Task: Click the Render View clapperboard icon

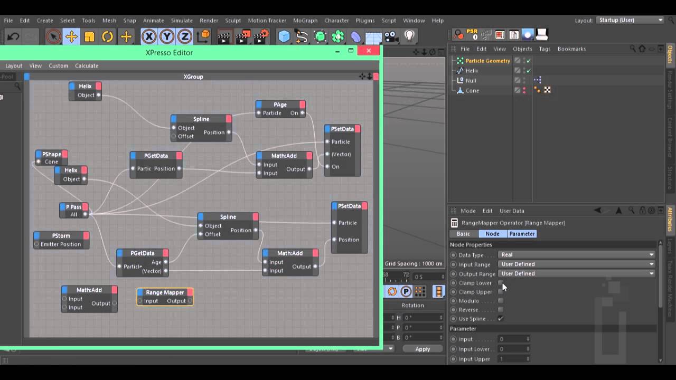Action: [x=224, y=36]
